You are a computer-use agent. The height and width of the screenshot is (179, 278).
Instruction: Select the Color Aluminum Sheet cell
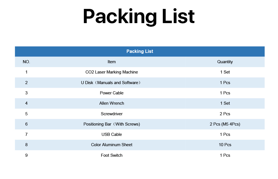pyautogui.click(x=112, y=145)
